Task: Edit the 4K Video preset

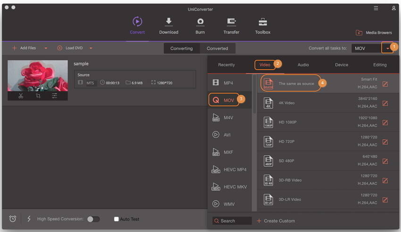Action: point(385,103)
